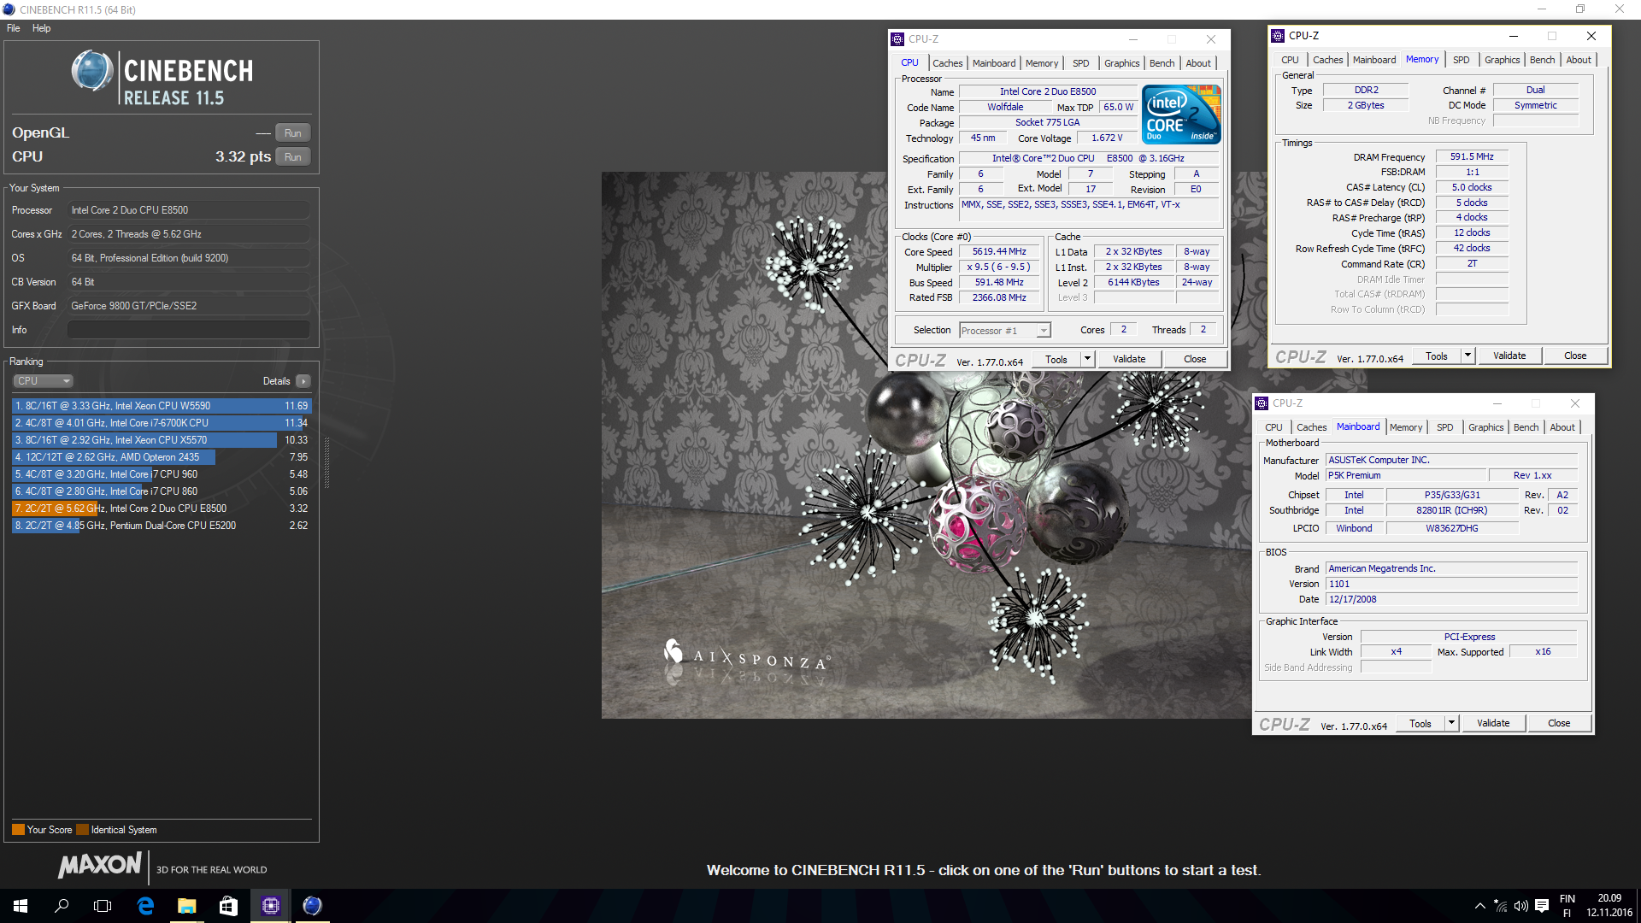This screenshot has width=1641, height=923.
Task: Click the Details arrow in Ranking
Action: (303, 381)
